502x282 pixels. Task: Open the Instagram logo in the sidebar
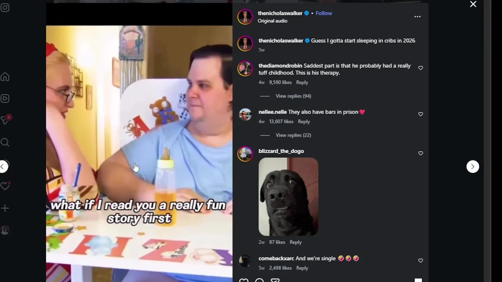pyautogui.click(x=5, y=7)
